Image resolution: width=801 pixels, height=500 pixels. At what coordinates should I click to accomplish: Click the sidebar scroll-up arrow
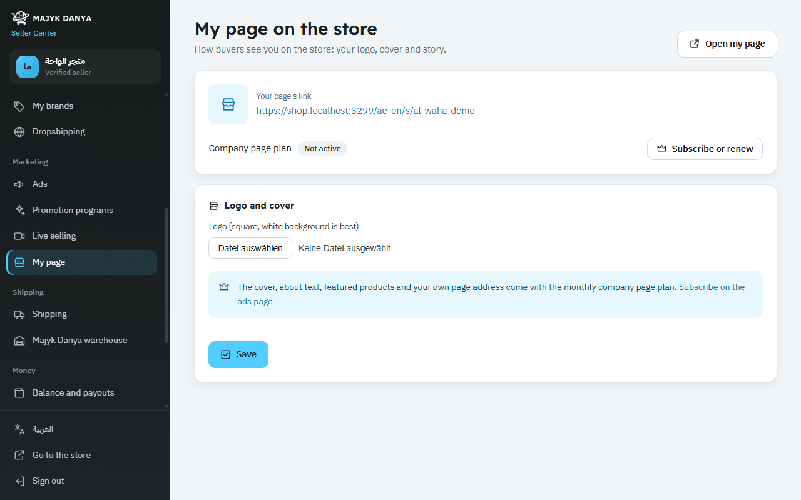(x=166, y=94)
